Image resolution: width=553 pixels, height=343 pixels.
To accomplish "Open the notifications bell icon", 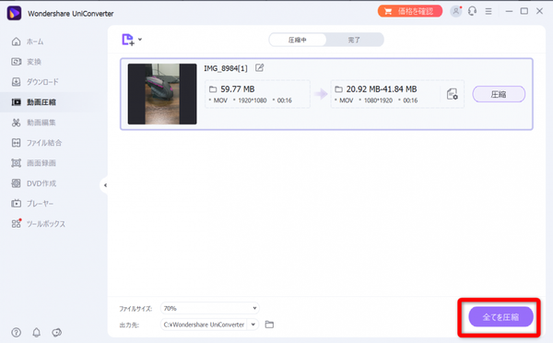I will pyautogui.click(x=36, y=333).
